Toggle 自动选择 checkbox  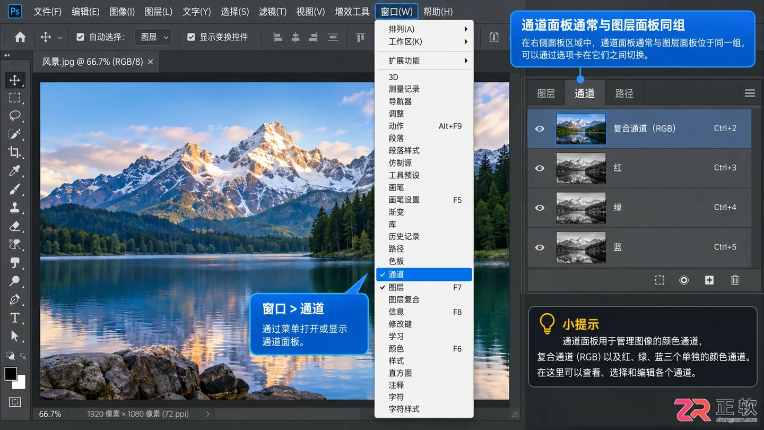tap(80, 37)
